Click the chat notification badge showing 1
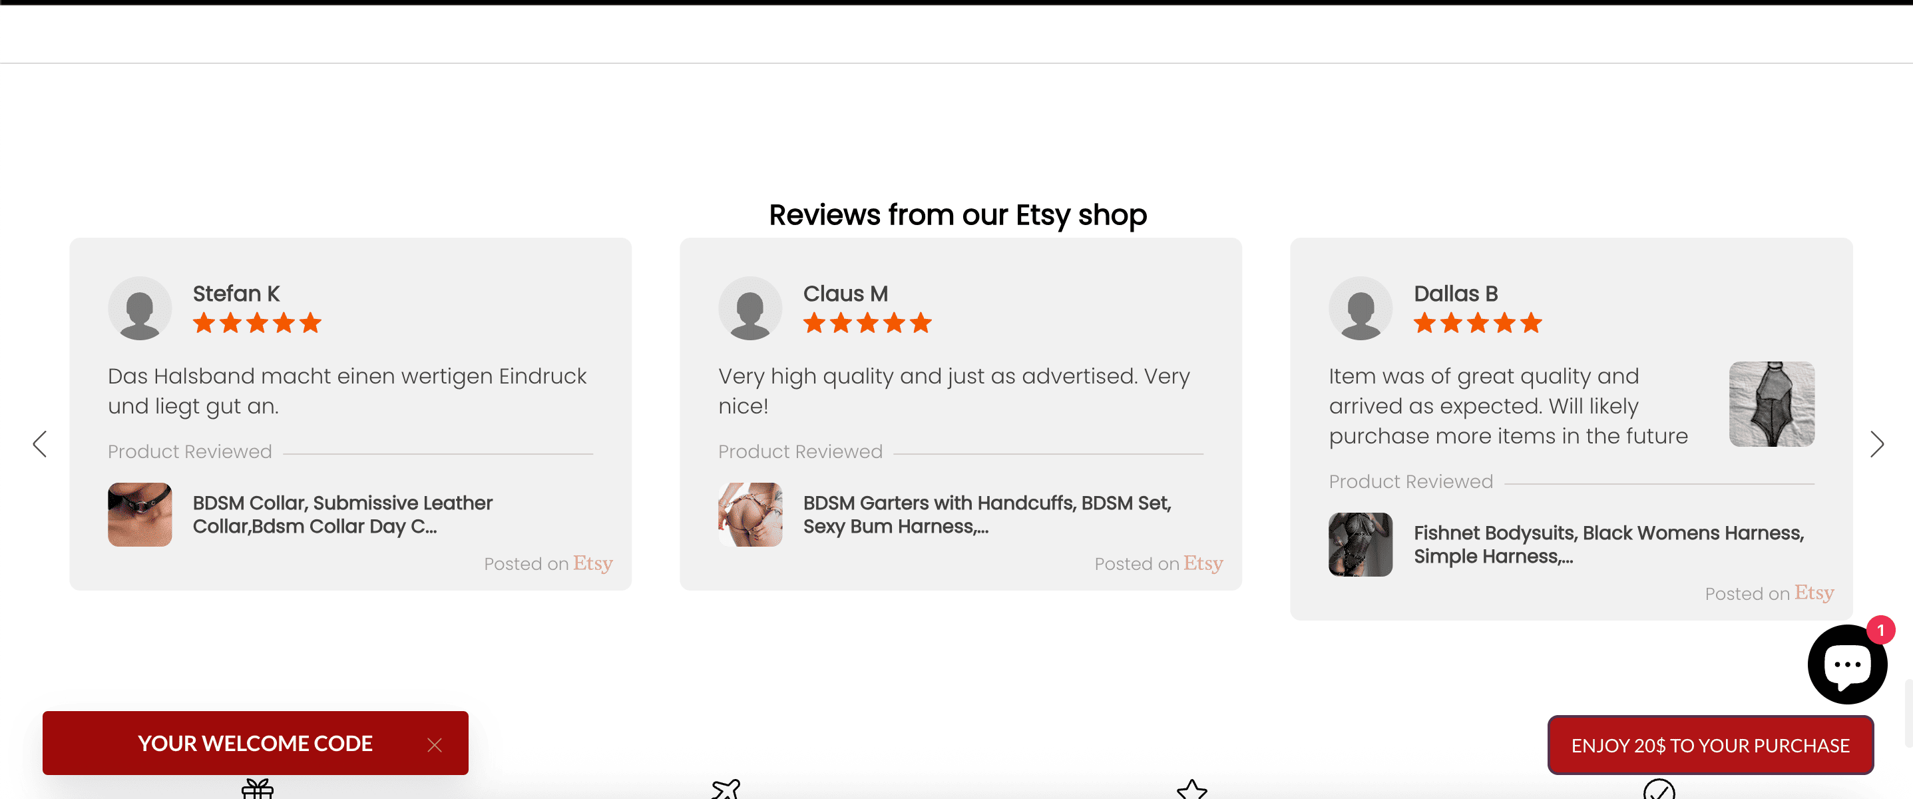Viewport: 1913px width, 799px height. pyautogui.click(x=1880, y=631)
